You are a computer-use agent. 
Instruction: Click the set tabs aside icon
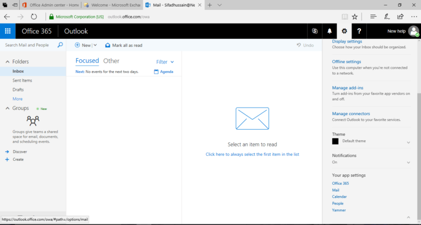point(15,5)
